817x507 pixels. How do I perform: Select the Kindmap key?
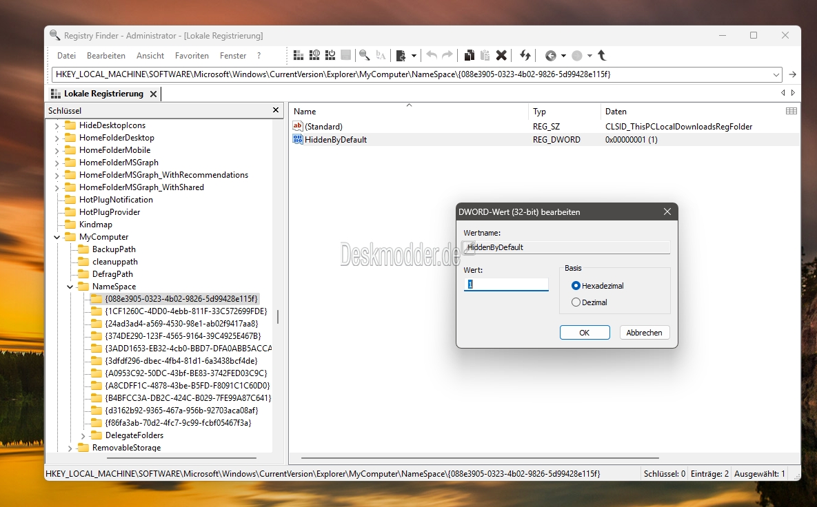(95, 225)
